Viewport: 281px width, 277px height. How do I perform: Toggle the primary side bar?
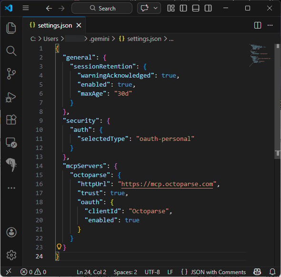point(183,8)
